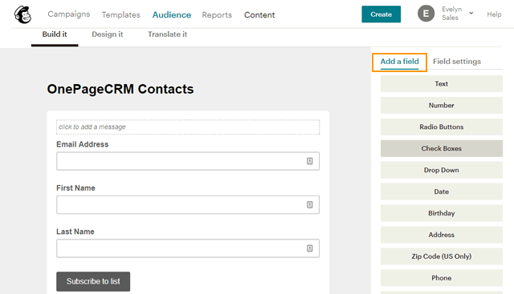The height and width of the screenshot is (294, 514).
Task: Add a Text field
Action: (x=442, y=84)
